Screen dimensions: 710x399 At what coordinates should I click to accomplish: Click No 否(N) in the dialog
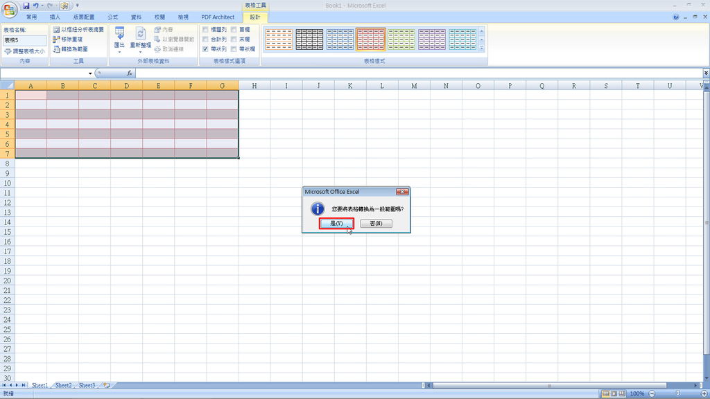click(376, 224)
